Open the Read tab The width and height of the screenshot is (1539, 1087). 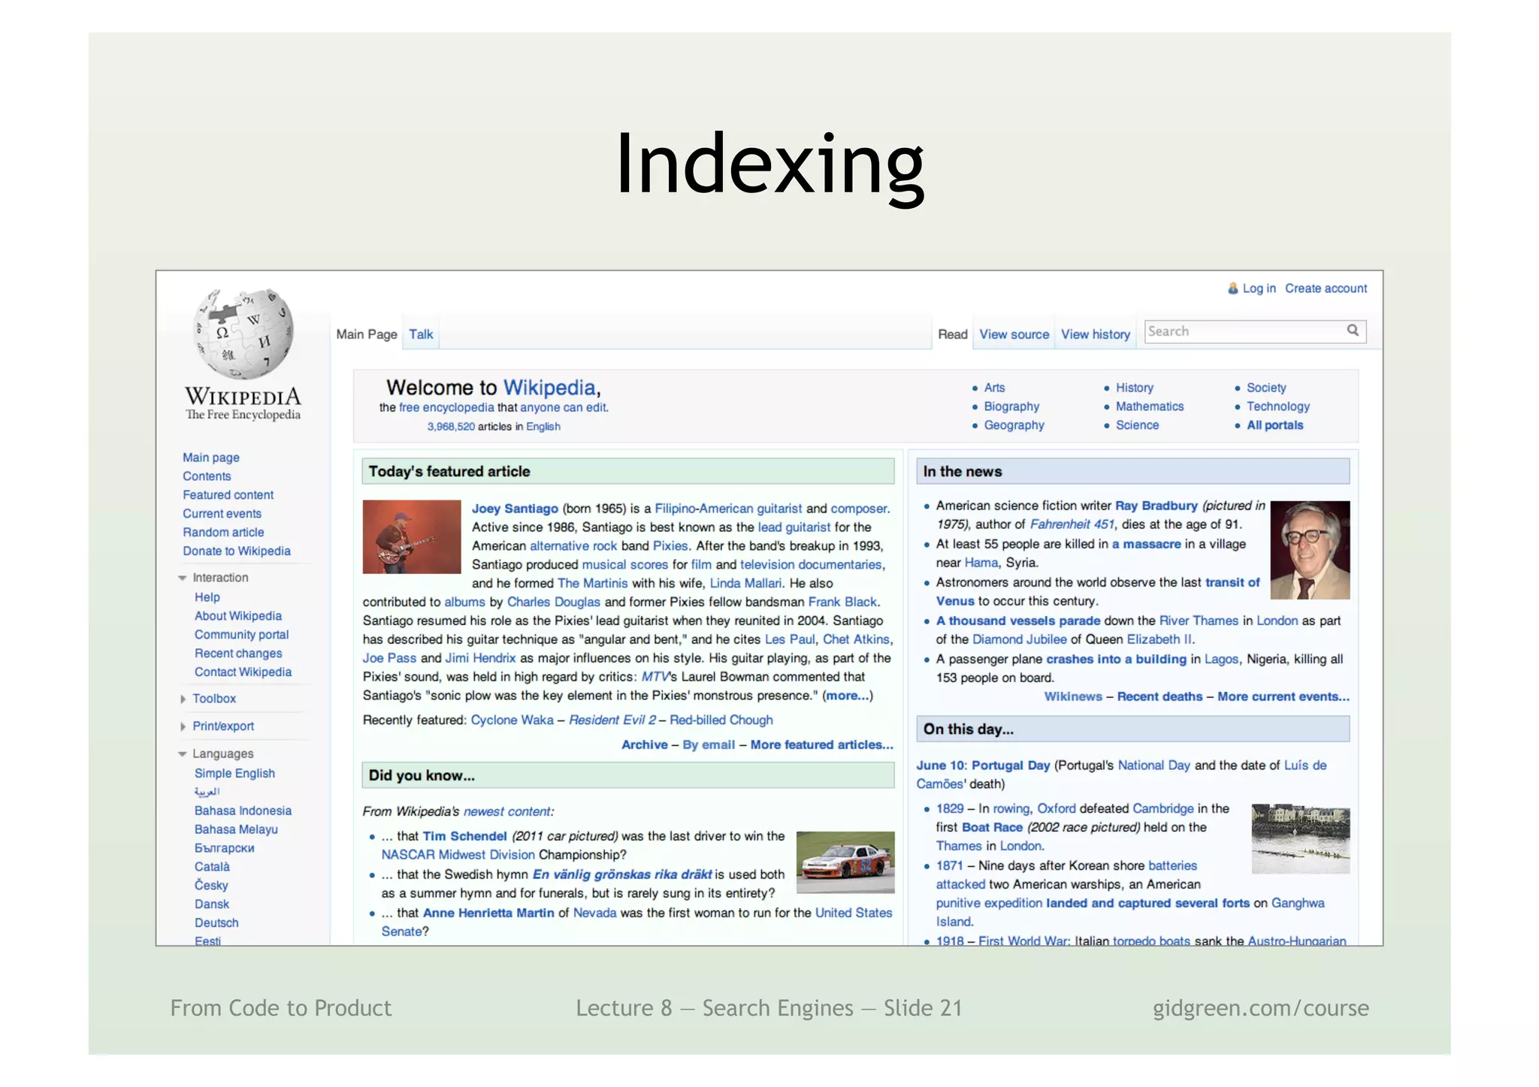(x=952, y=334)
